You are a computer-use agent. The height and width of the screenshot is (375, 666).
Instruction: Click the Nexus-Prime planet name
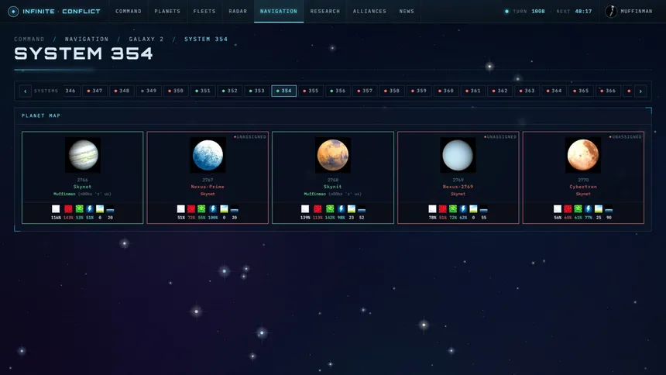208,187
